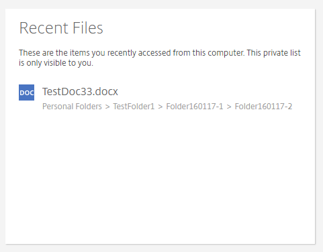Screen dimensions: 323x252
Task: Click the chevron after Personal Folders
Action: click(x=107, y=107)
